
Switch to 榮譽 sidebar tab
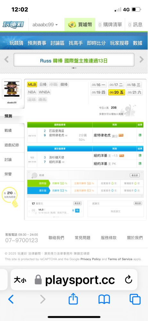click(12, 174)
